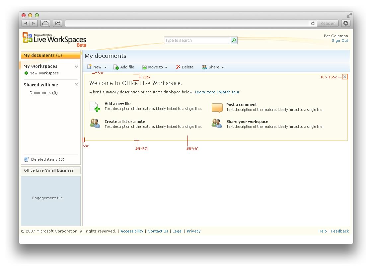The image size is (372, 270).
Task: Click the Deleted items recycle bin icon
Action: coord(26,159)
